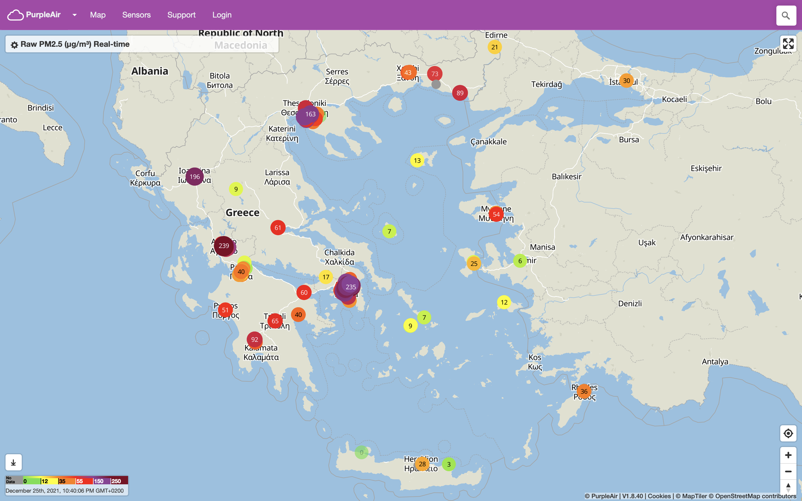This screenshot has height=501, width=802.
Task: Reset map bearing with compass arrow
Action: [788, 487]
